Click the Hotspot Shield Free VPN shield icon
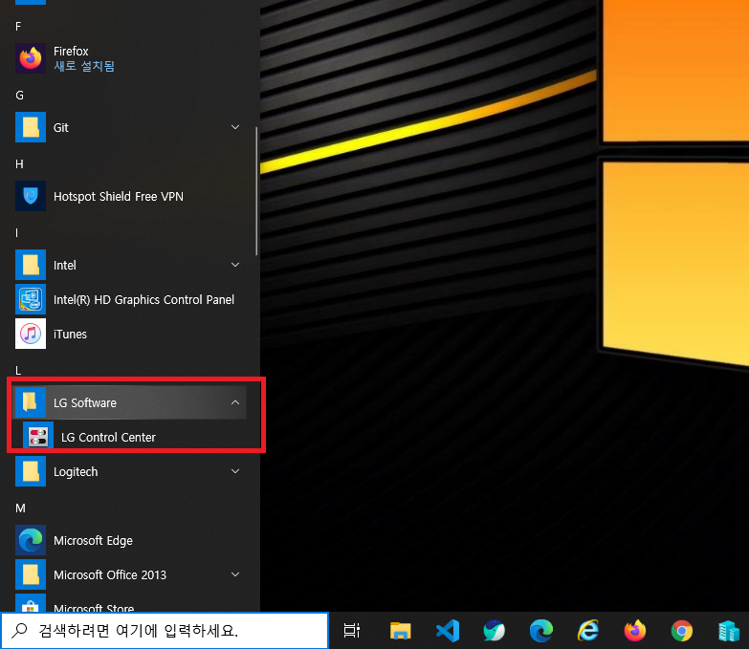 (31, 196)
